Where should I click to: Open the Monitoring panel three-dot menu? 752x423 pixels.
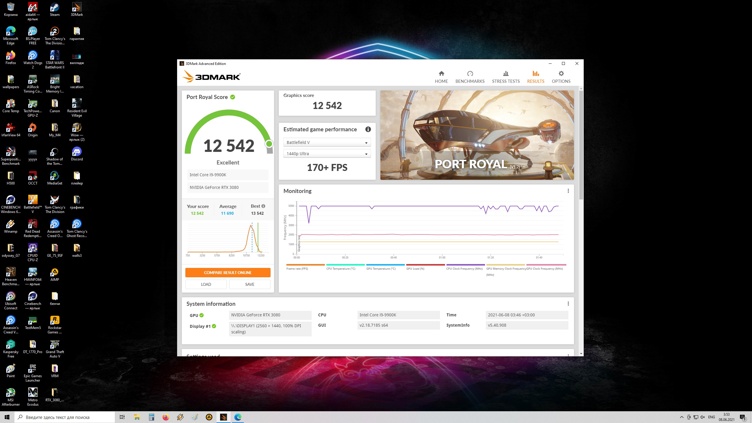tap(568, 191)
